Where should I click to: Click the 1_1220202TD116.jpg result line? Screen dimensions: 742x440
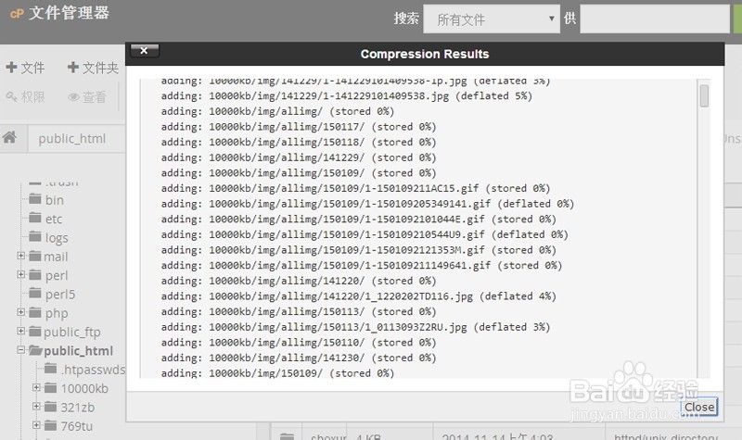358,296
